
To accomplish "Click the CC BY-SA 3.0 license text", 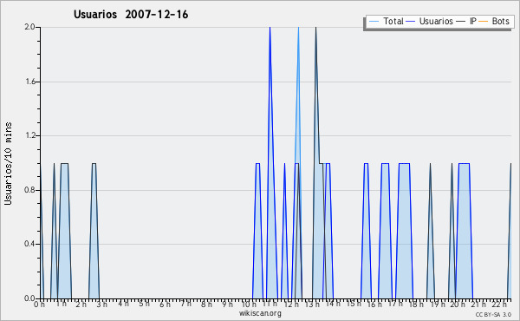I will coord(493,315).
